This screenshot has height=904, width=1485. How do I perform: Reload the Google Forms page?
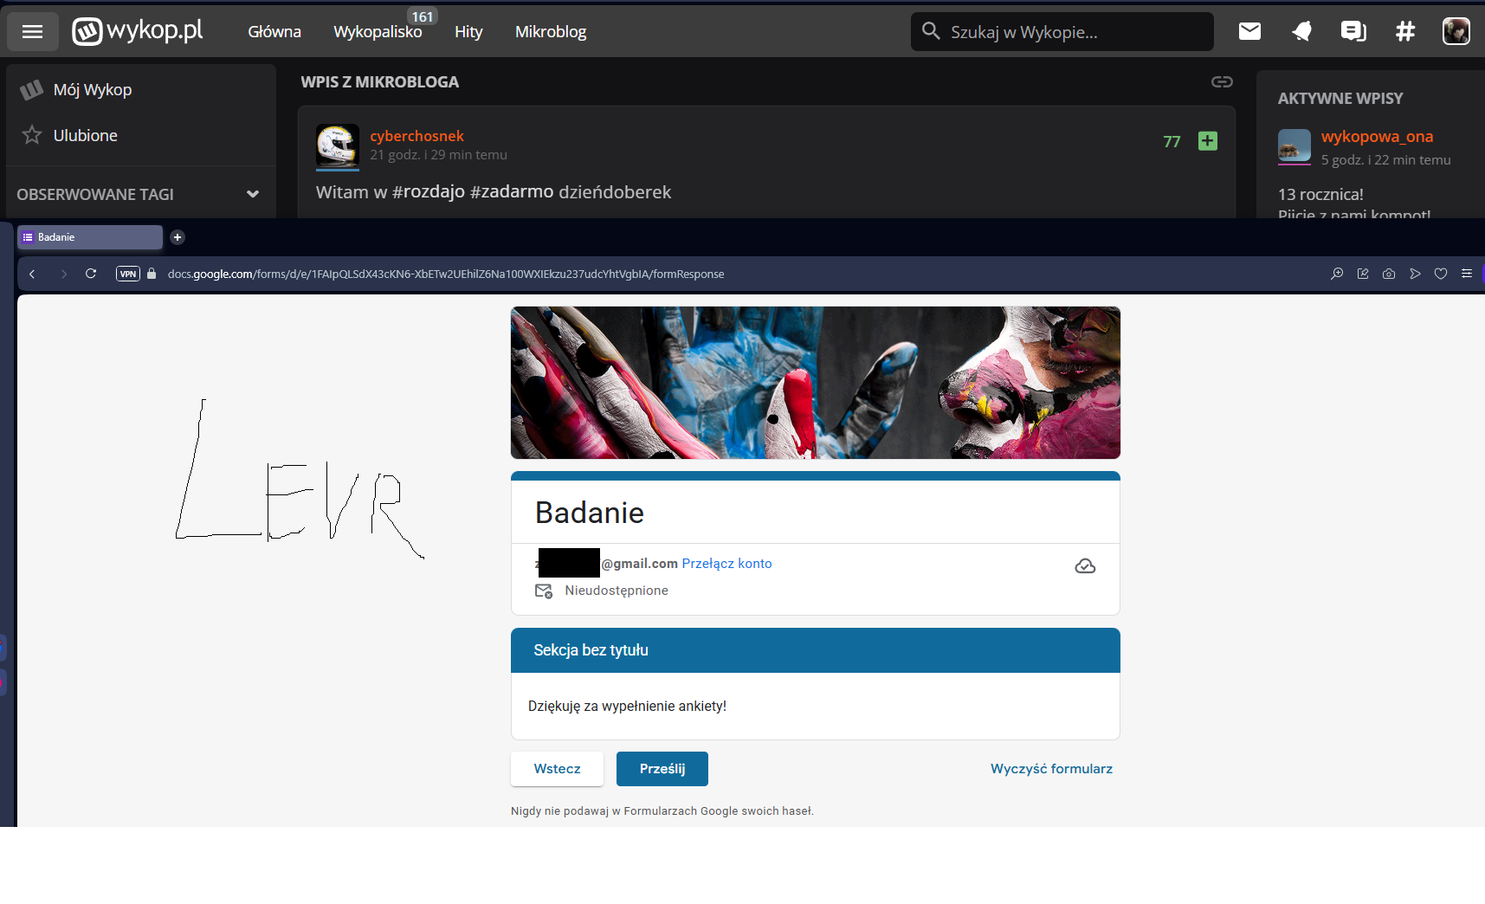point(91,274)
